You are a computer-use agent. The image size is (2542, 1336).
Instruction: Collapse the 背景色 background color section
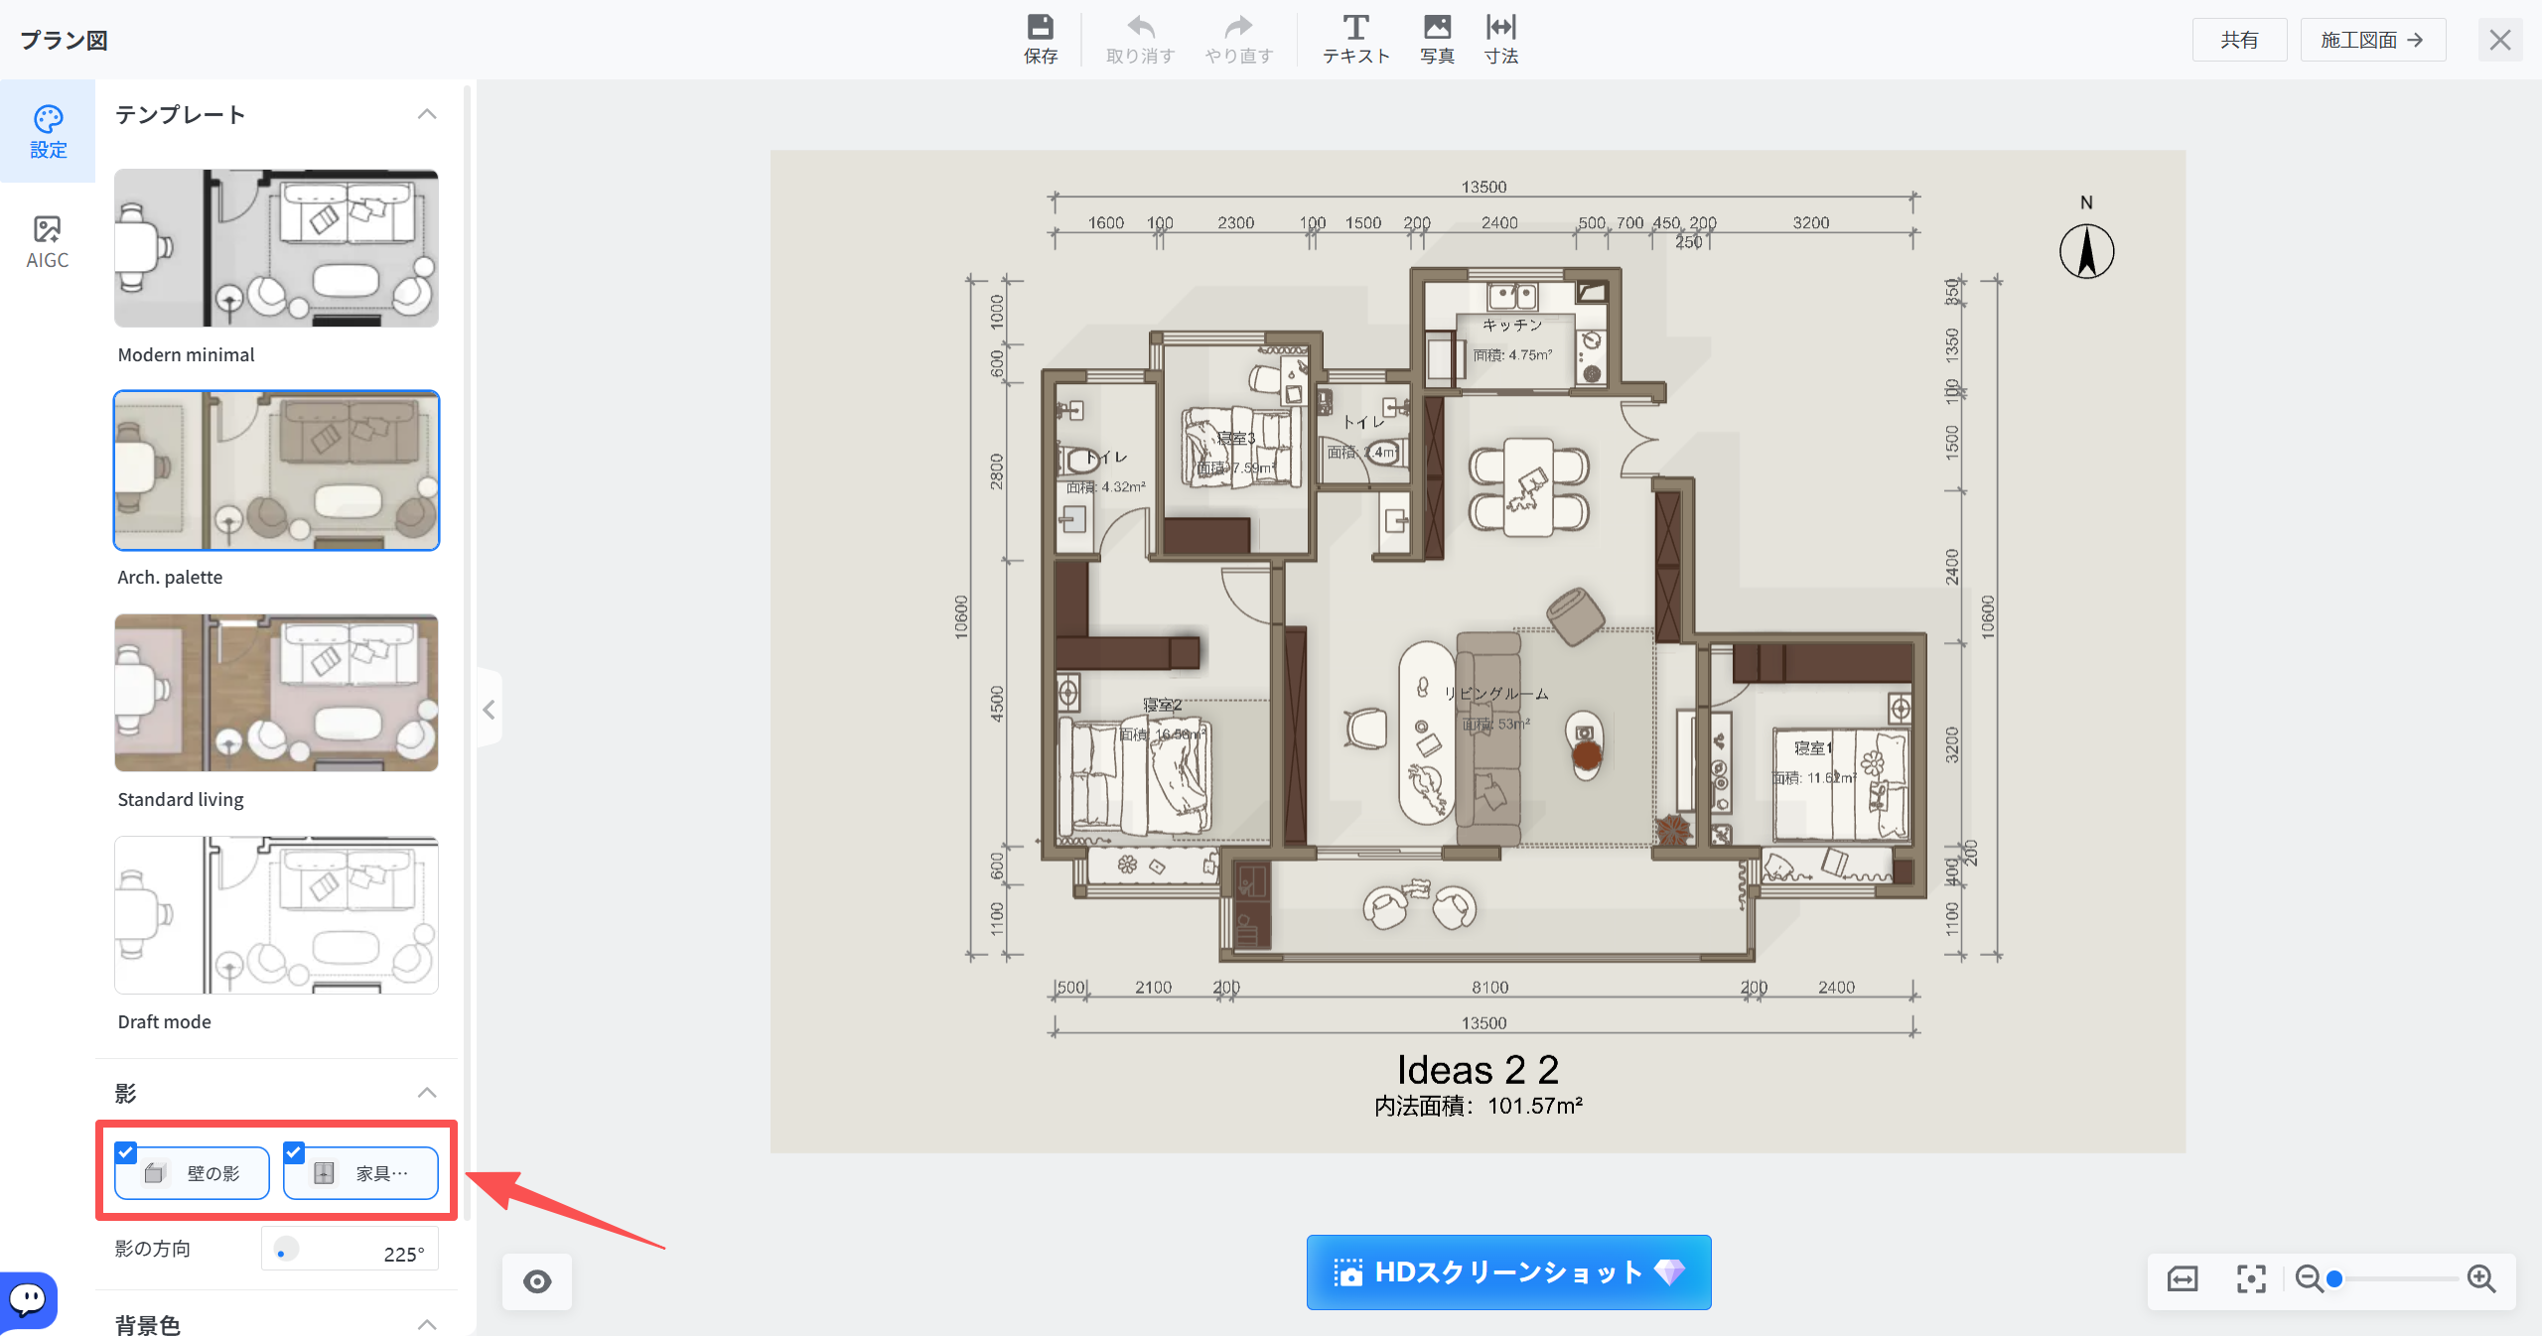(x=427, y=1324)
